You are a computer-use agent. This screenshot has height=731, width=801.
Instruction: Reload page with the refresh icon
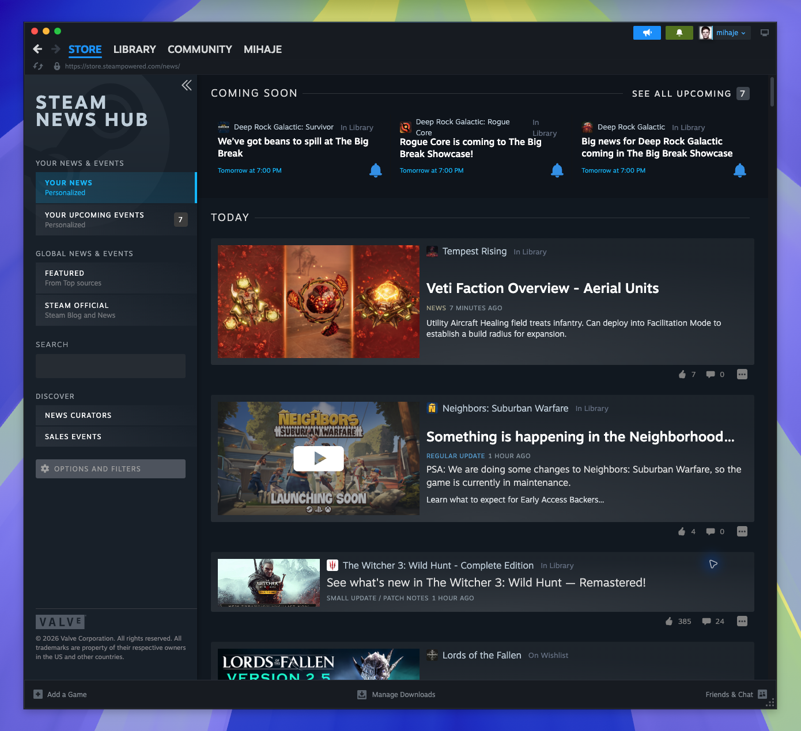38,66
